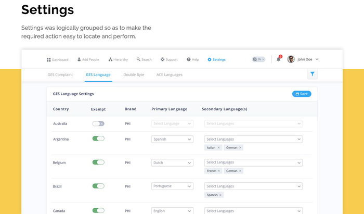364x214 pixels.
Task: Open the notifications bell
Action: [x=278, y=59]
